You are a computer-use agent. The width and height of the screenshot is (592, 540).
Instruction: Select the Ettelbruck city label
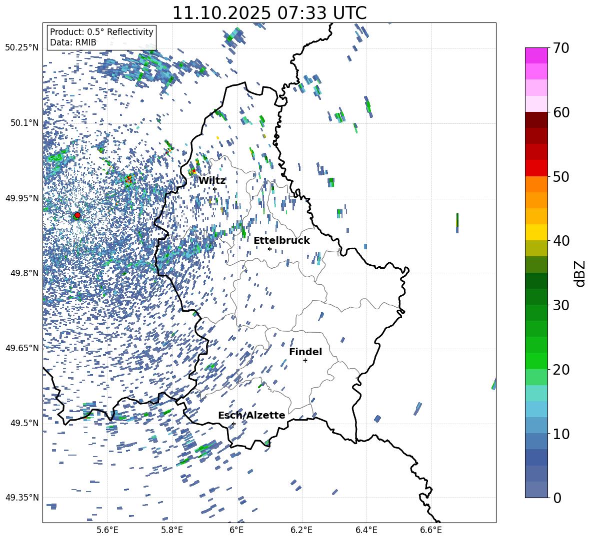point(281,240)
